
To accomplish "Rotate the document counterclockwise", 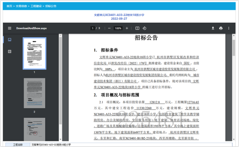I will 144,28.
